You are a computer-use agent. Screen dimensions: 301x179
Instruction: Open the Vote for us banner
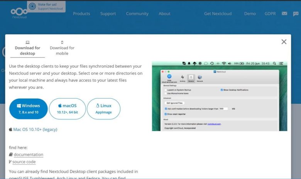(x=46, y=7)
